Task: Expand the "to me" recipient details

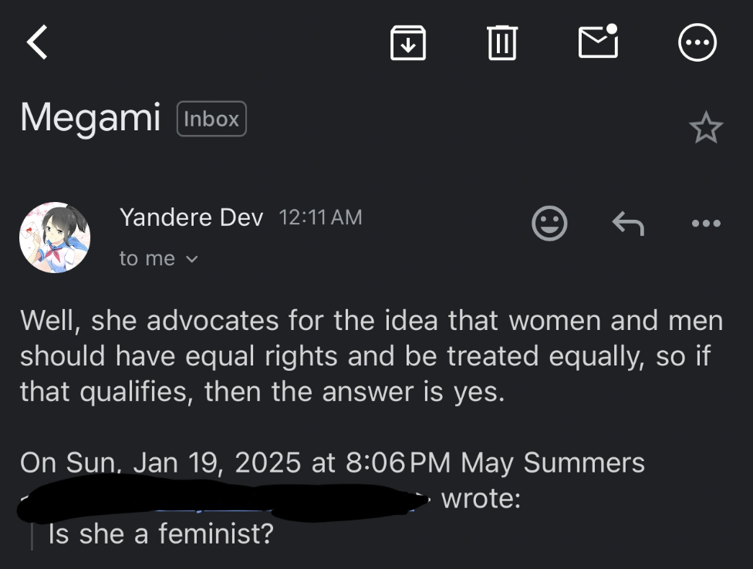Action: click(159, 259)
